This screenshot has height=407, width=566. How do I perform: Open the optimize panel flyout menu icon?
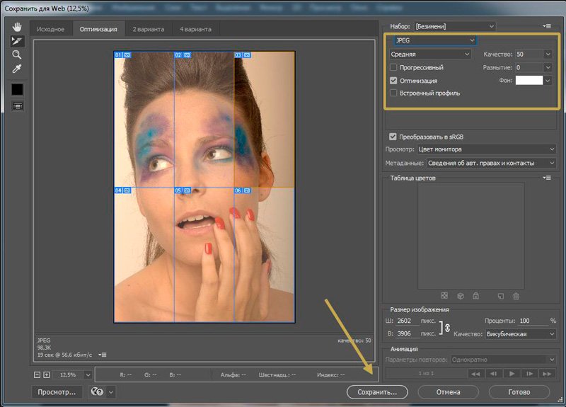(547, 26)
